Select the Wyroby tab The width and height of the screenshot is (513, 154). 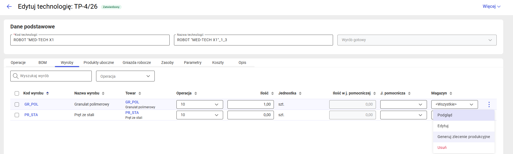pos(67,63)
